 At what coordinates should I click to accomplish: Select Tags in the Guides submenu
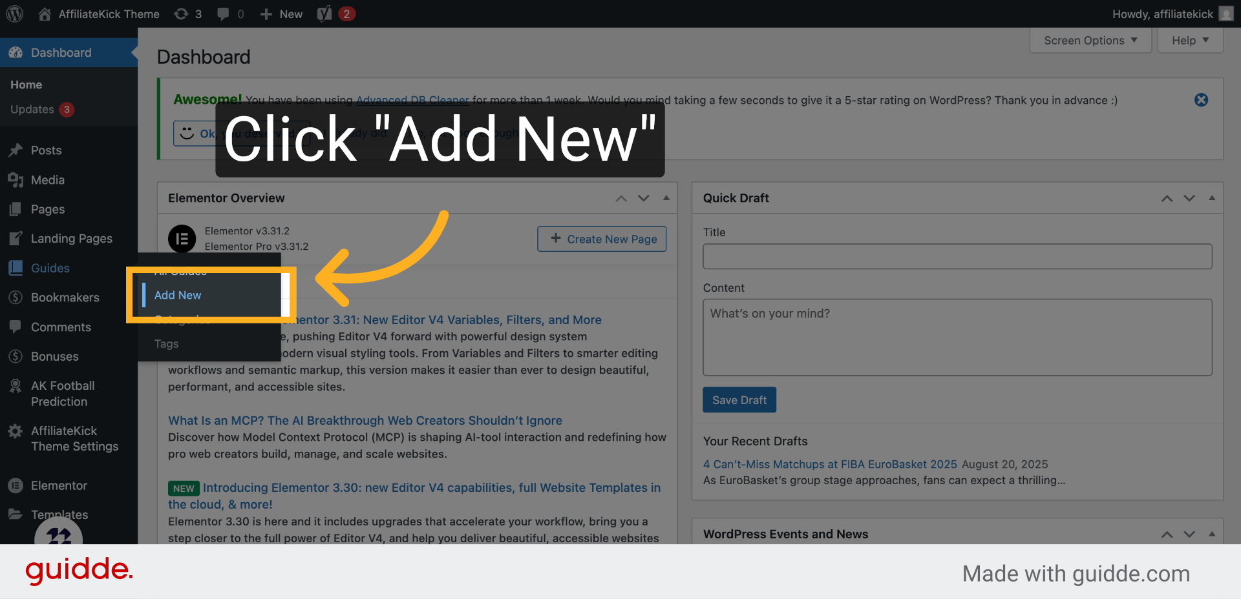(x=166, y=344)
